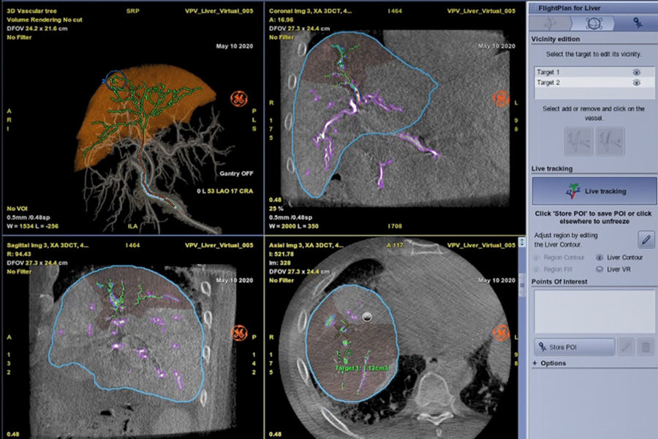Click the viewport divider grip with horizontal lines
Image resolution: width=658 pixels, height=439 pixels.
click(522, 285)
